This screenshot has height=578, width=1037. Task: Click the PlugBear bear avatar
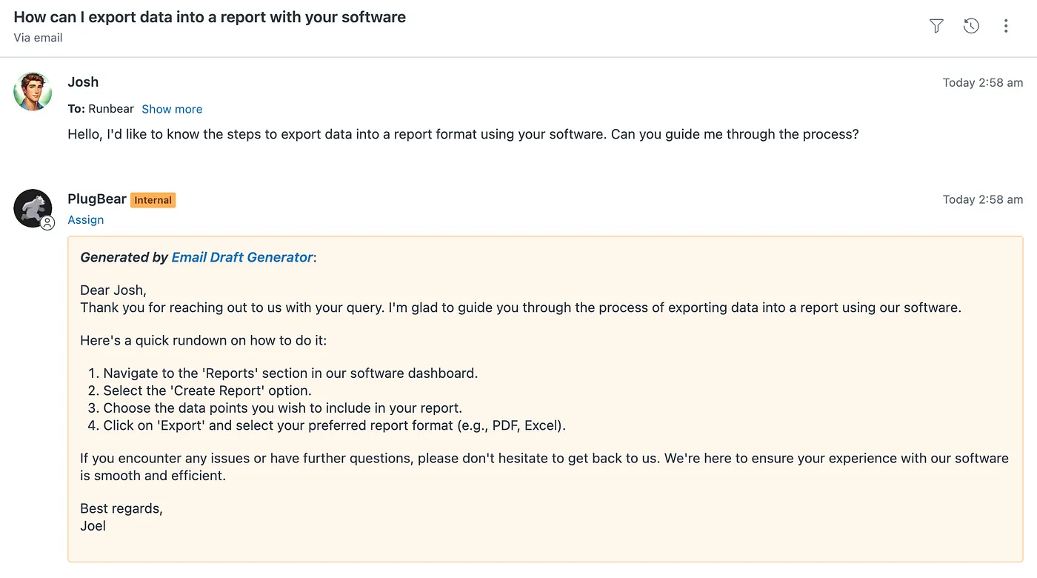pos(32,207)
